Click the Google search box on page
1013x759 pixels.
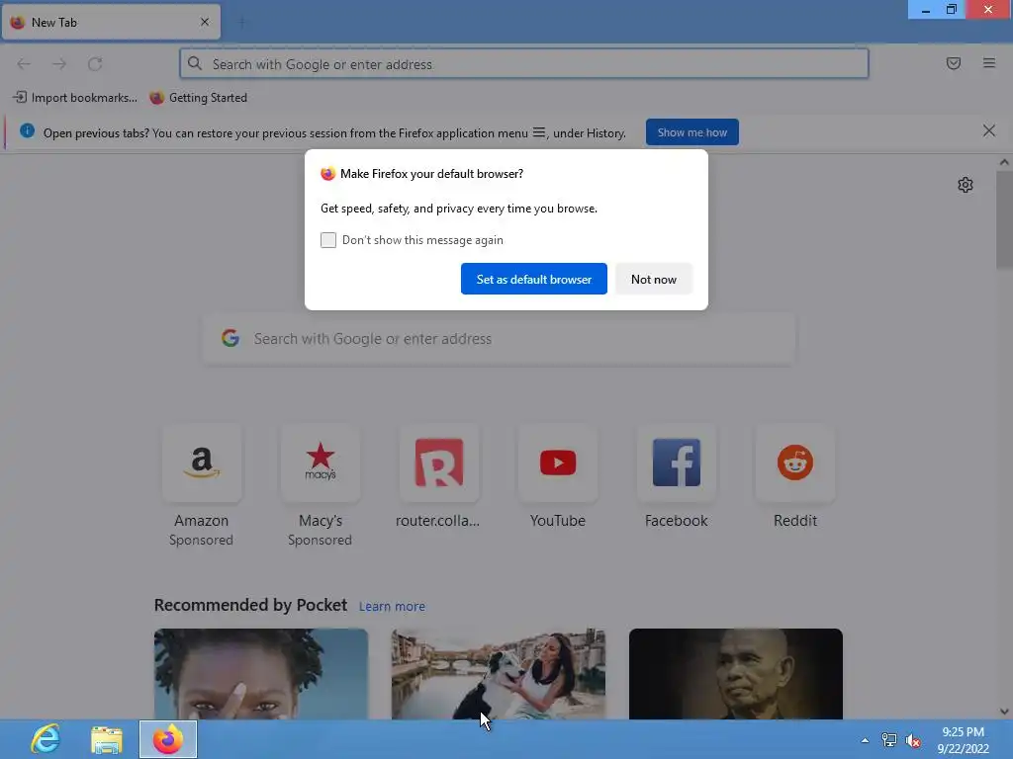click(x=499, y=339)
